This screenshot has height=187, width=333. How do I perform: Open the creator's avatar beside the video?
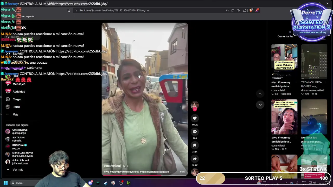tap(195, 105)
